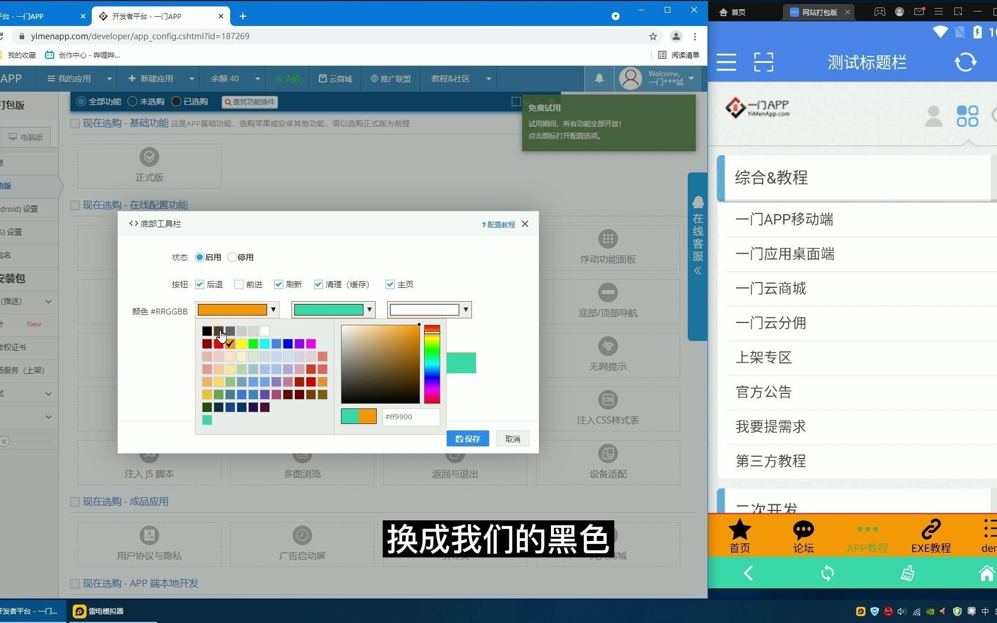Tap the user profile icon in the emulator page
Screen dimensions: 997x623
[934, 116]
